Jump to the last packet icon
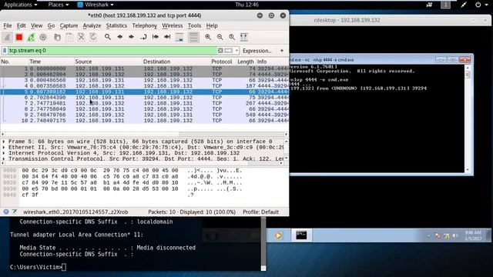This screenshot has height=277, width=493. [x=167, y=37]
